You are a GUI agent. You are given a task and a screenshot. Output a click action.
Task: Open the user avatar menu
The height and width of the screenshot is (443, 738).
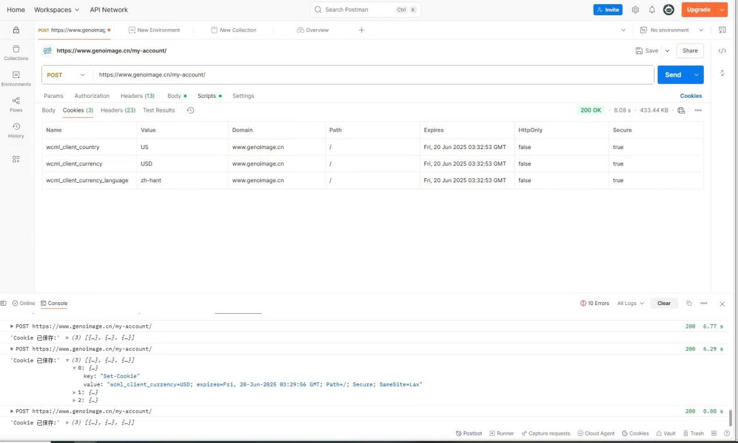click(669, 10)
